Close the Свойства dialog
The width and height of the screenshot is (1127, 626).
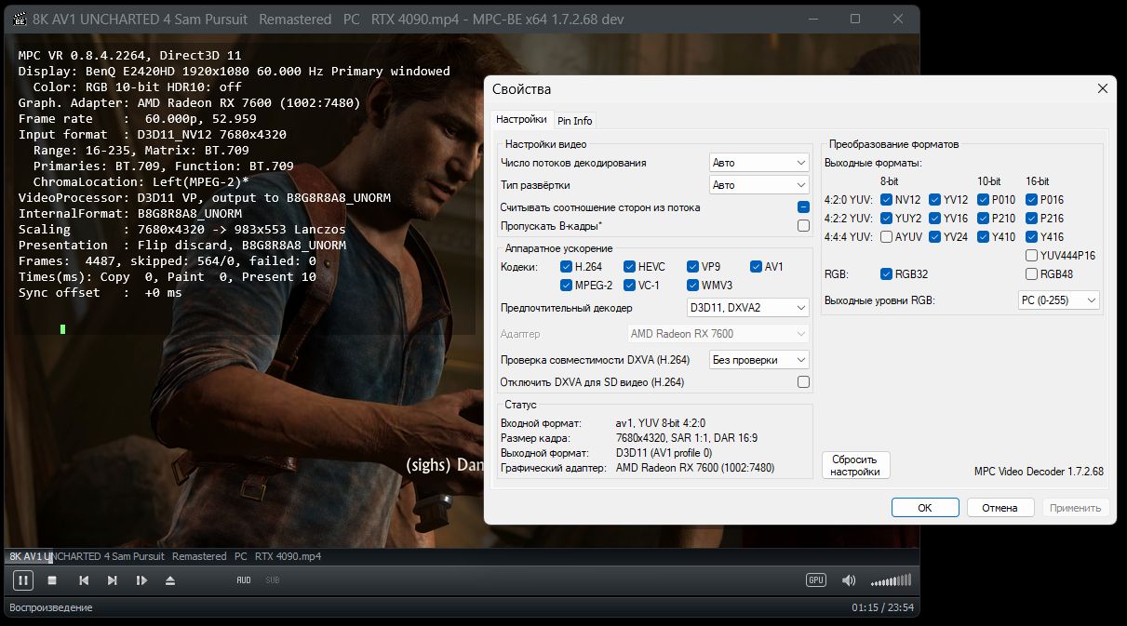(x=1103, y=88)
